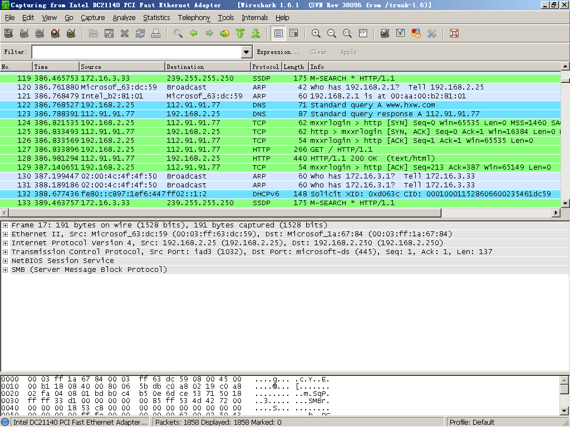
Task: Open the Edit menu
Action: (x=28, y=17)
